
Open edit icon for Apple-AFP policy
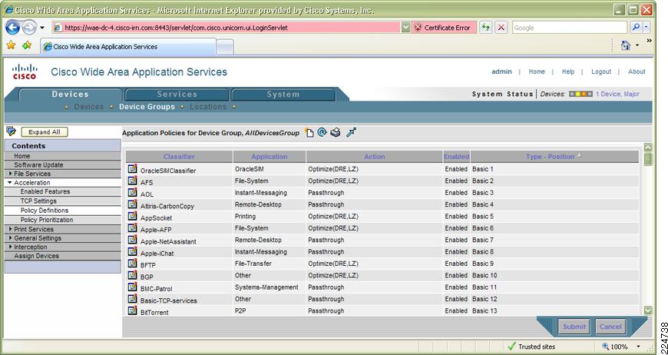click(x=133, y=228)
